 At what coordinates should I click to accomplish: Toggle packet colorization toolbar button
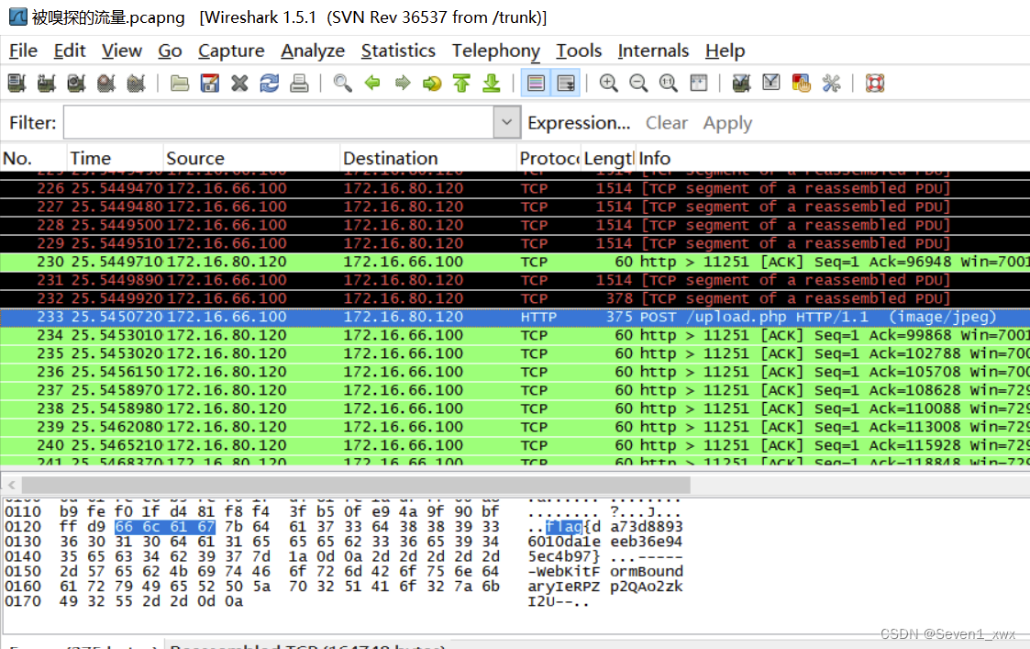point(536,83)
